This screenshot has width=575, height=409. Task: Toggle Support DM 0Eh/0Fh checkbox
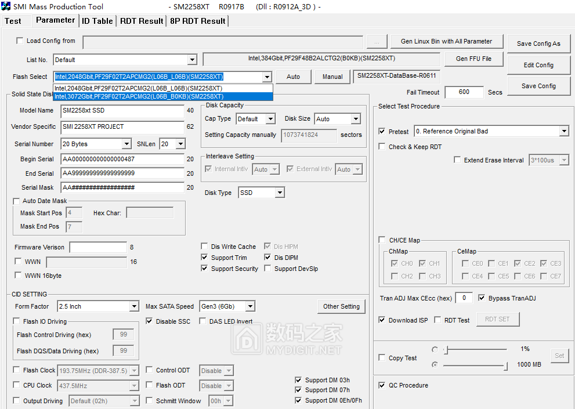(298, 400)
